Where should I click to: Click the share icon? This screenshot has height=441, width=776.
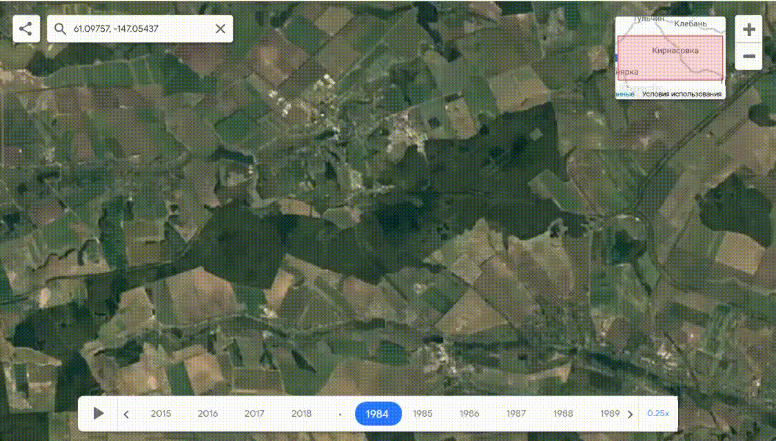(25, 29)
